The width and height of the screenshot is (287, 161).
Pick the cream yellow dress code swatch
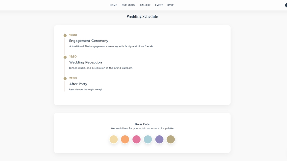114,139
